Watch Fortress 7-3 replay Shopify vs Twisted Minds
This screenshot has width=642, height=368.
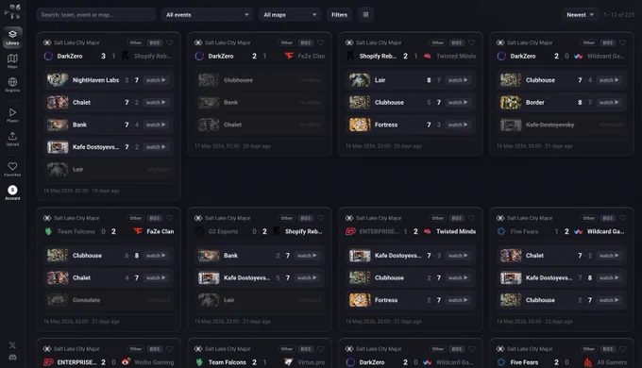click(458, 125)
